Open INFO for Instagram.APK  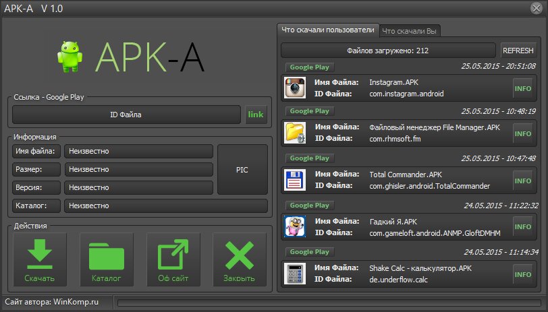[523, 88]
